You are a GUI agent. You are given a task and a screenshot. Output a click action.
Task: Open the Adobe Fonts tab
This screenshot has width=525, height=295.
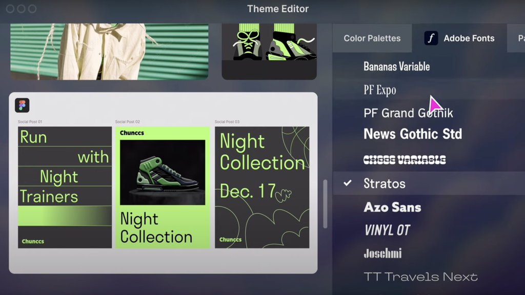[459, 38]
